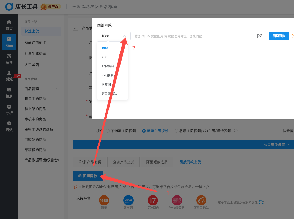294x219 pixels.
Task: Choose 1688 in the dropdown list
Action: [x=113, y=48]
